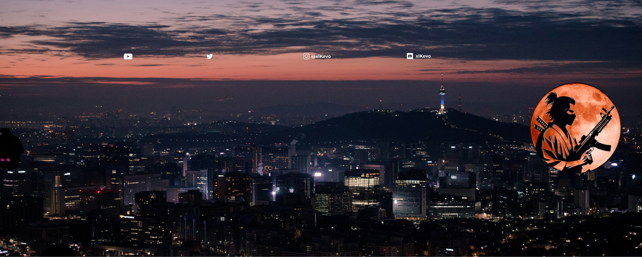The height and width of the screenshot is (257, 642).
Task: Select the Discord logo icon
Action: click(410, 56)
